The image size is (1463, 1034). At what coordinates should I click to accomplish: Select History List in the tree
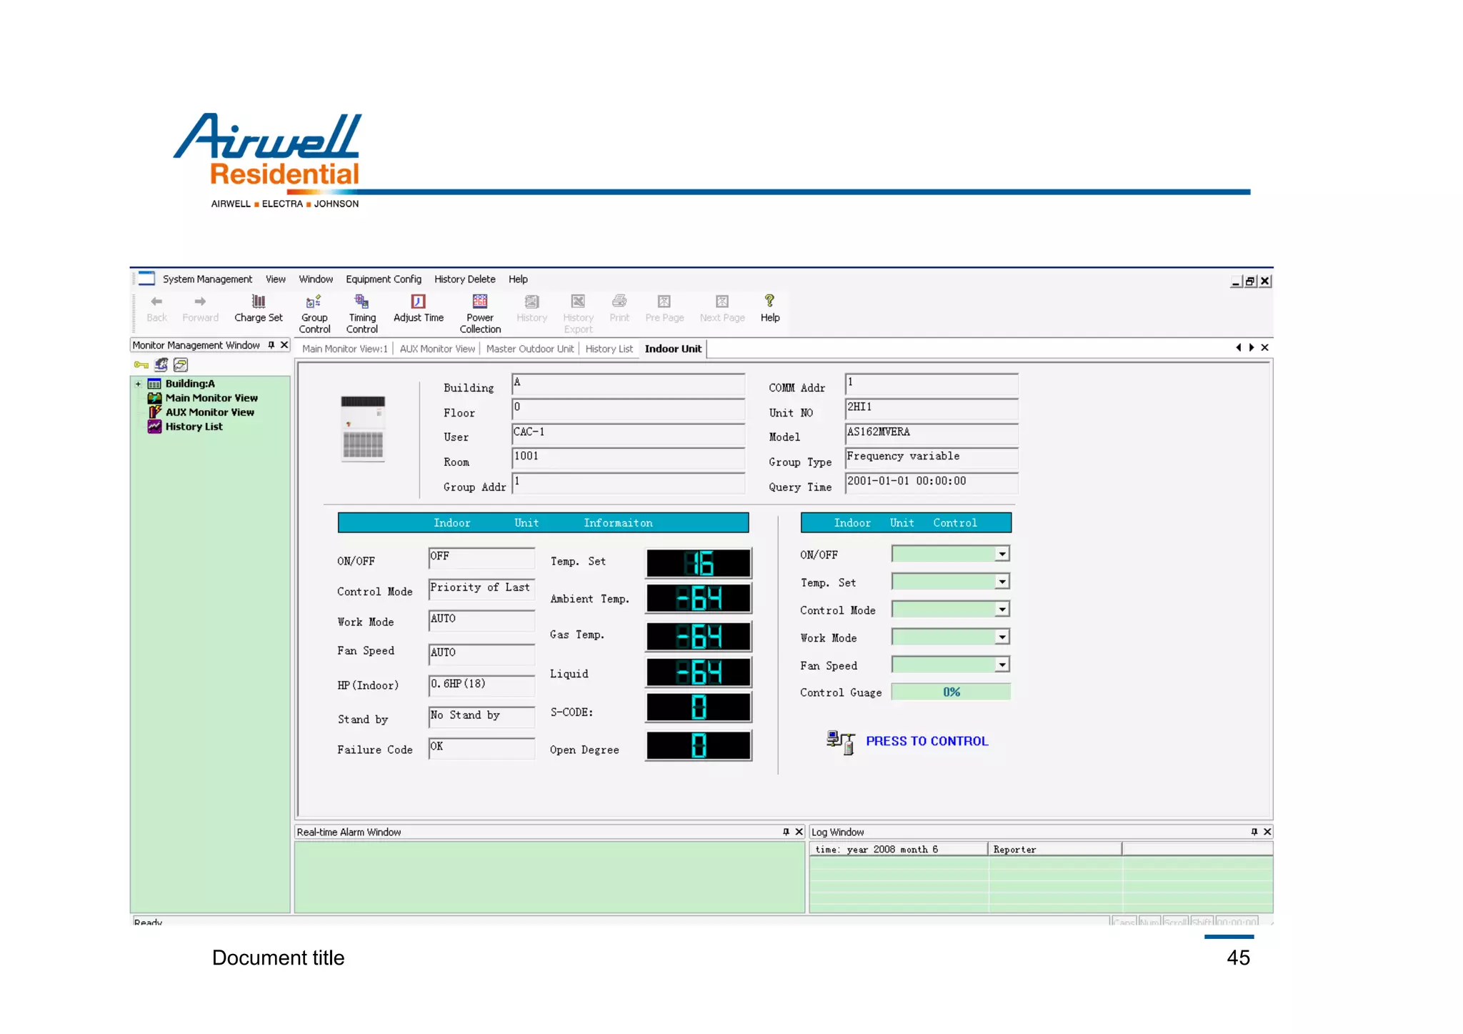(194, 427)
